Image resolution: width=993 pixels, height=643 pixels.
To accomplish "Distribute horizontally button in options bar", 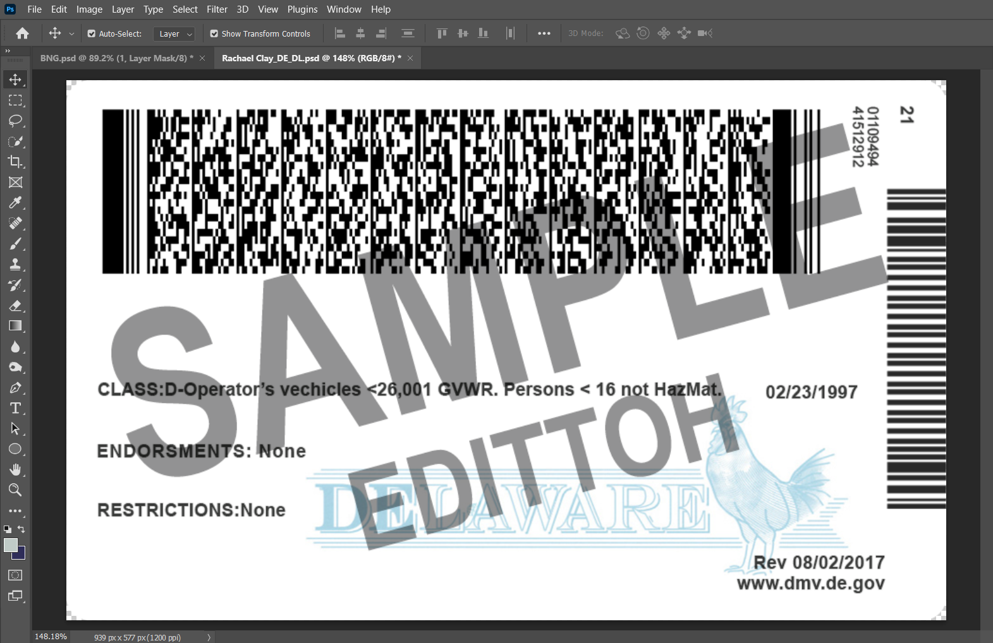I will (510, 33).
